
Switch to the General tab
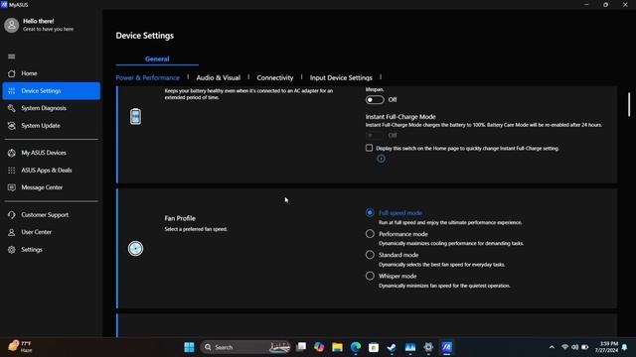coord(157,59)
